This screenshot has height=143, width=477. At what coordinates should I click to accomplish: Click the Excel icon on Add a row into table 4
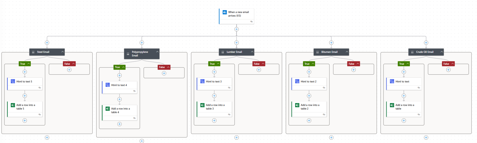(x=108, y=109)
